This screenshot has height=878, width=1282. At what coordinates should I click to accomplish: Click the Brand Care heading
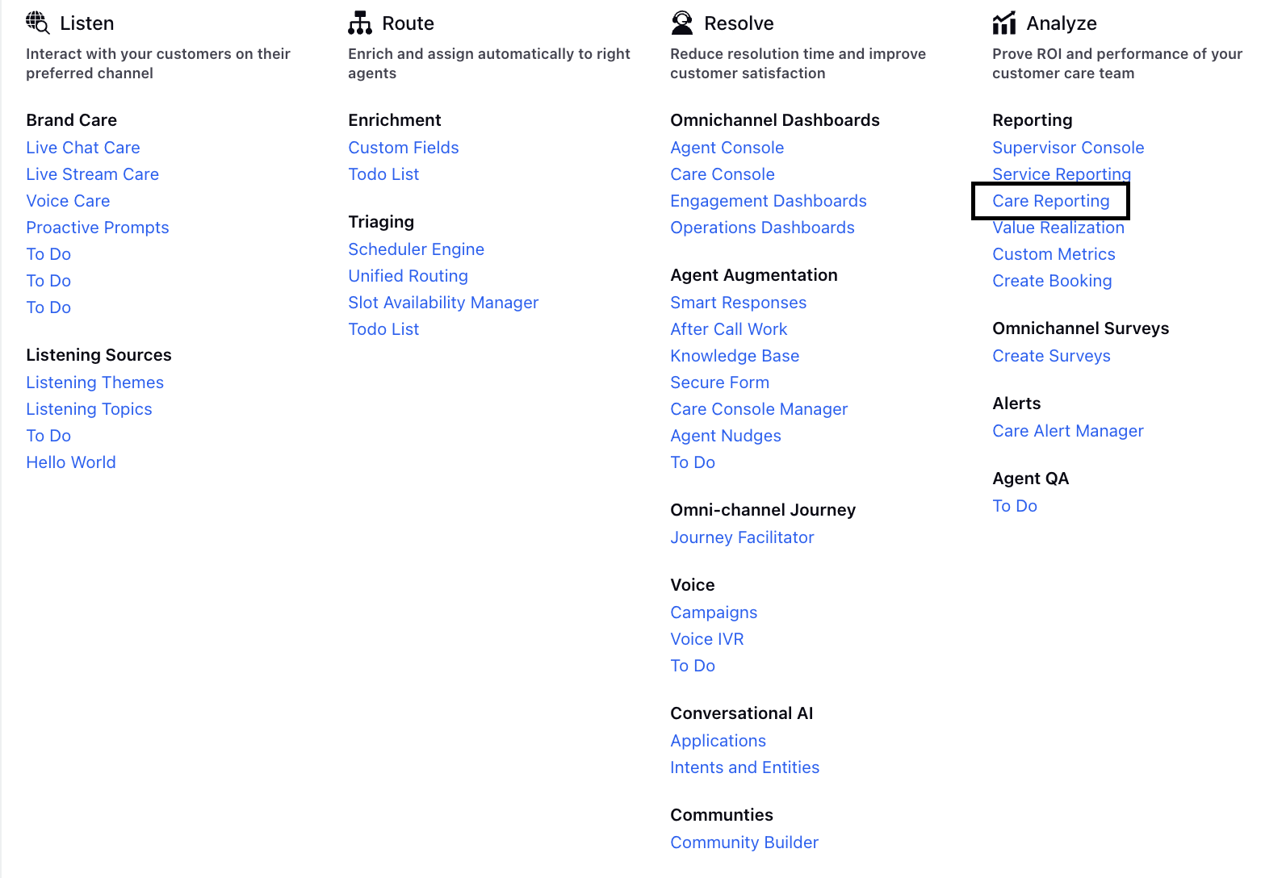click(x=71, y=120)
